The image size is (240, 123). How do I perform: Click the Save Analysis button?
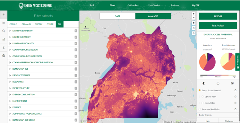pos(218,26)
